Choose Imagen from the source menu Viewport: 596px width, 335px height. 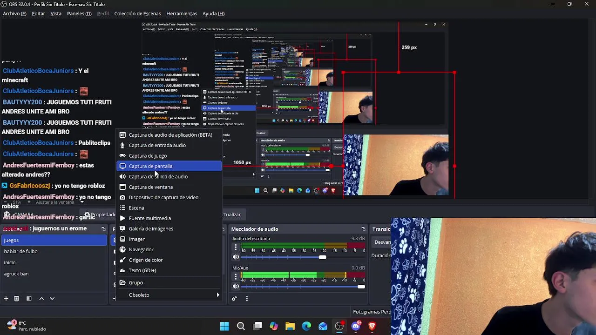(169, 239)
